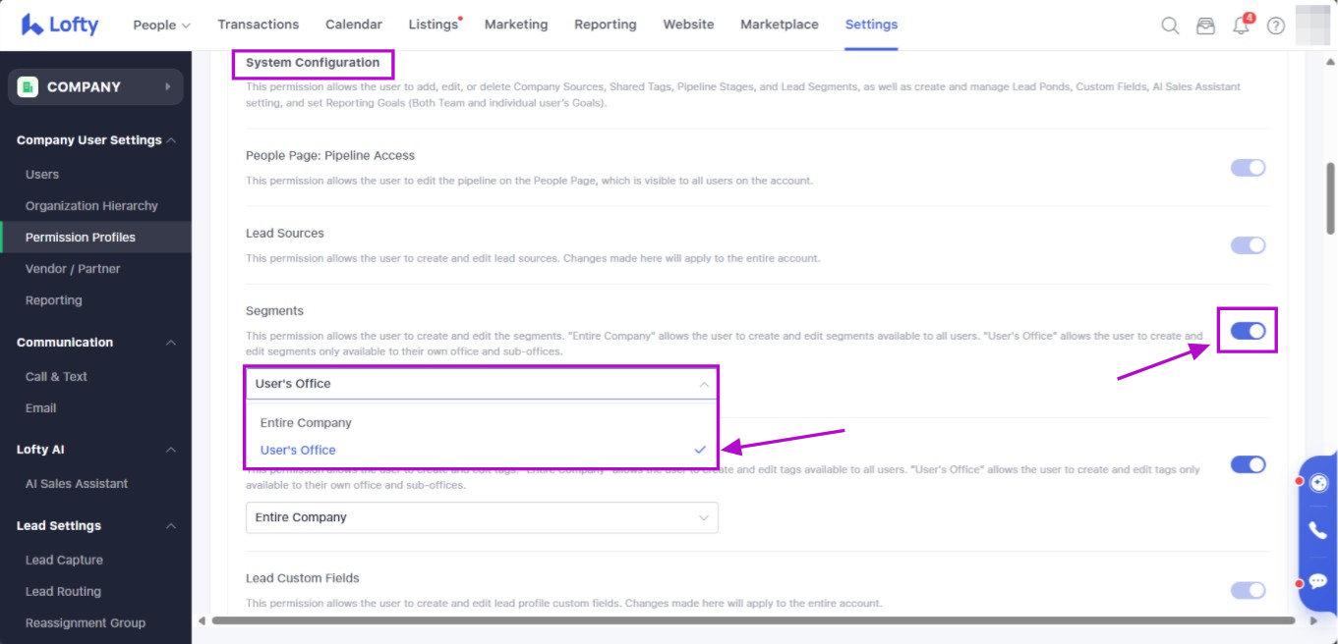Select Entire Company from dropdown list

306,423
